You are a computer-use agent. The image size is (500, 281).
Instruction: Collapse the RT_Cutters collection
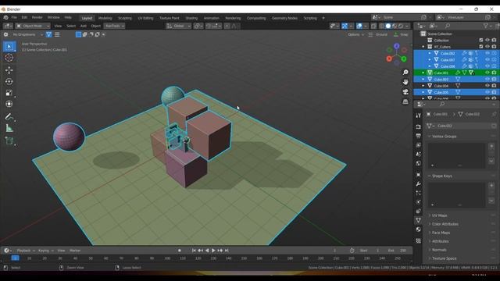[x=423, y=47]
